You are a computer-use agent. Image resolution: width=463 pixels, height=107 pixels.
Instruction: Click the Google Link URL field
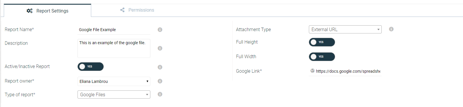(345, 71)
